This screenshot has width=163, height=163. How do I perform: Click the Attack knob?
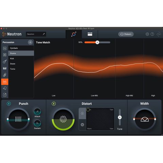pos(37,112)
